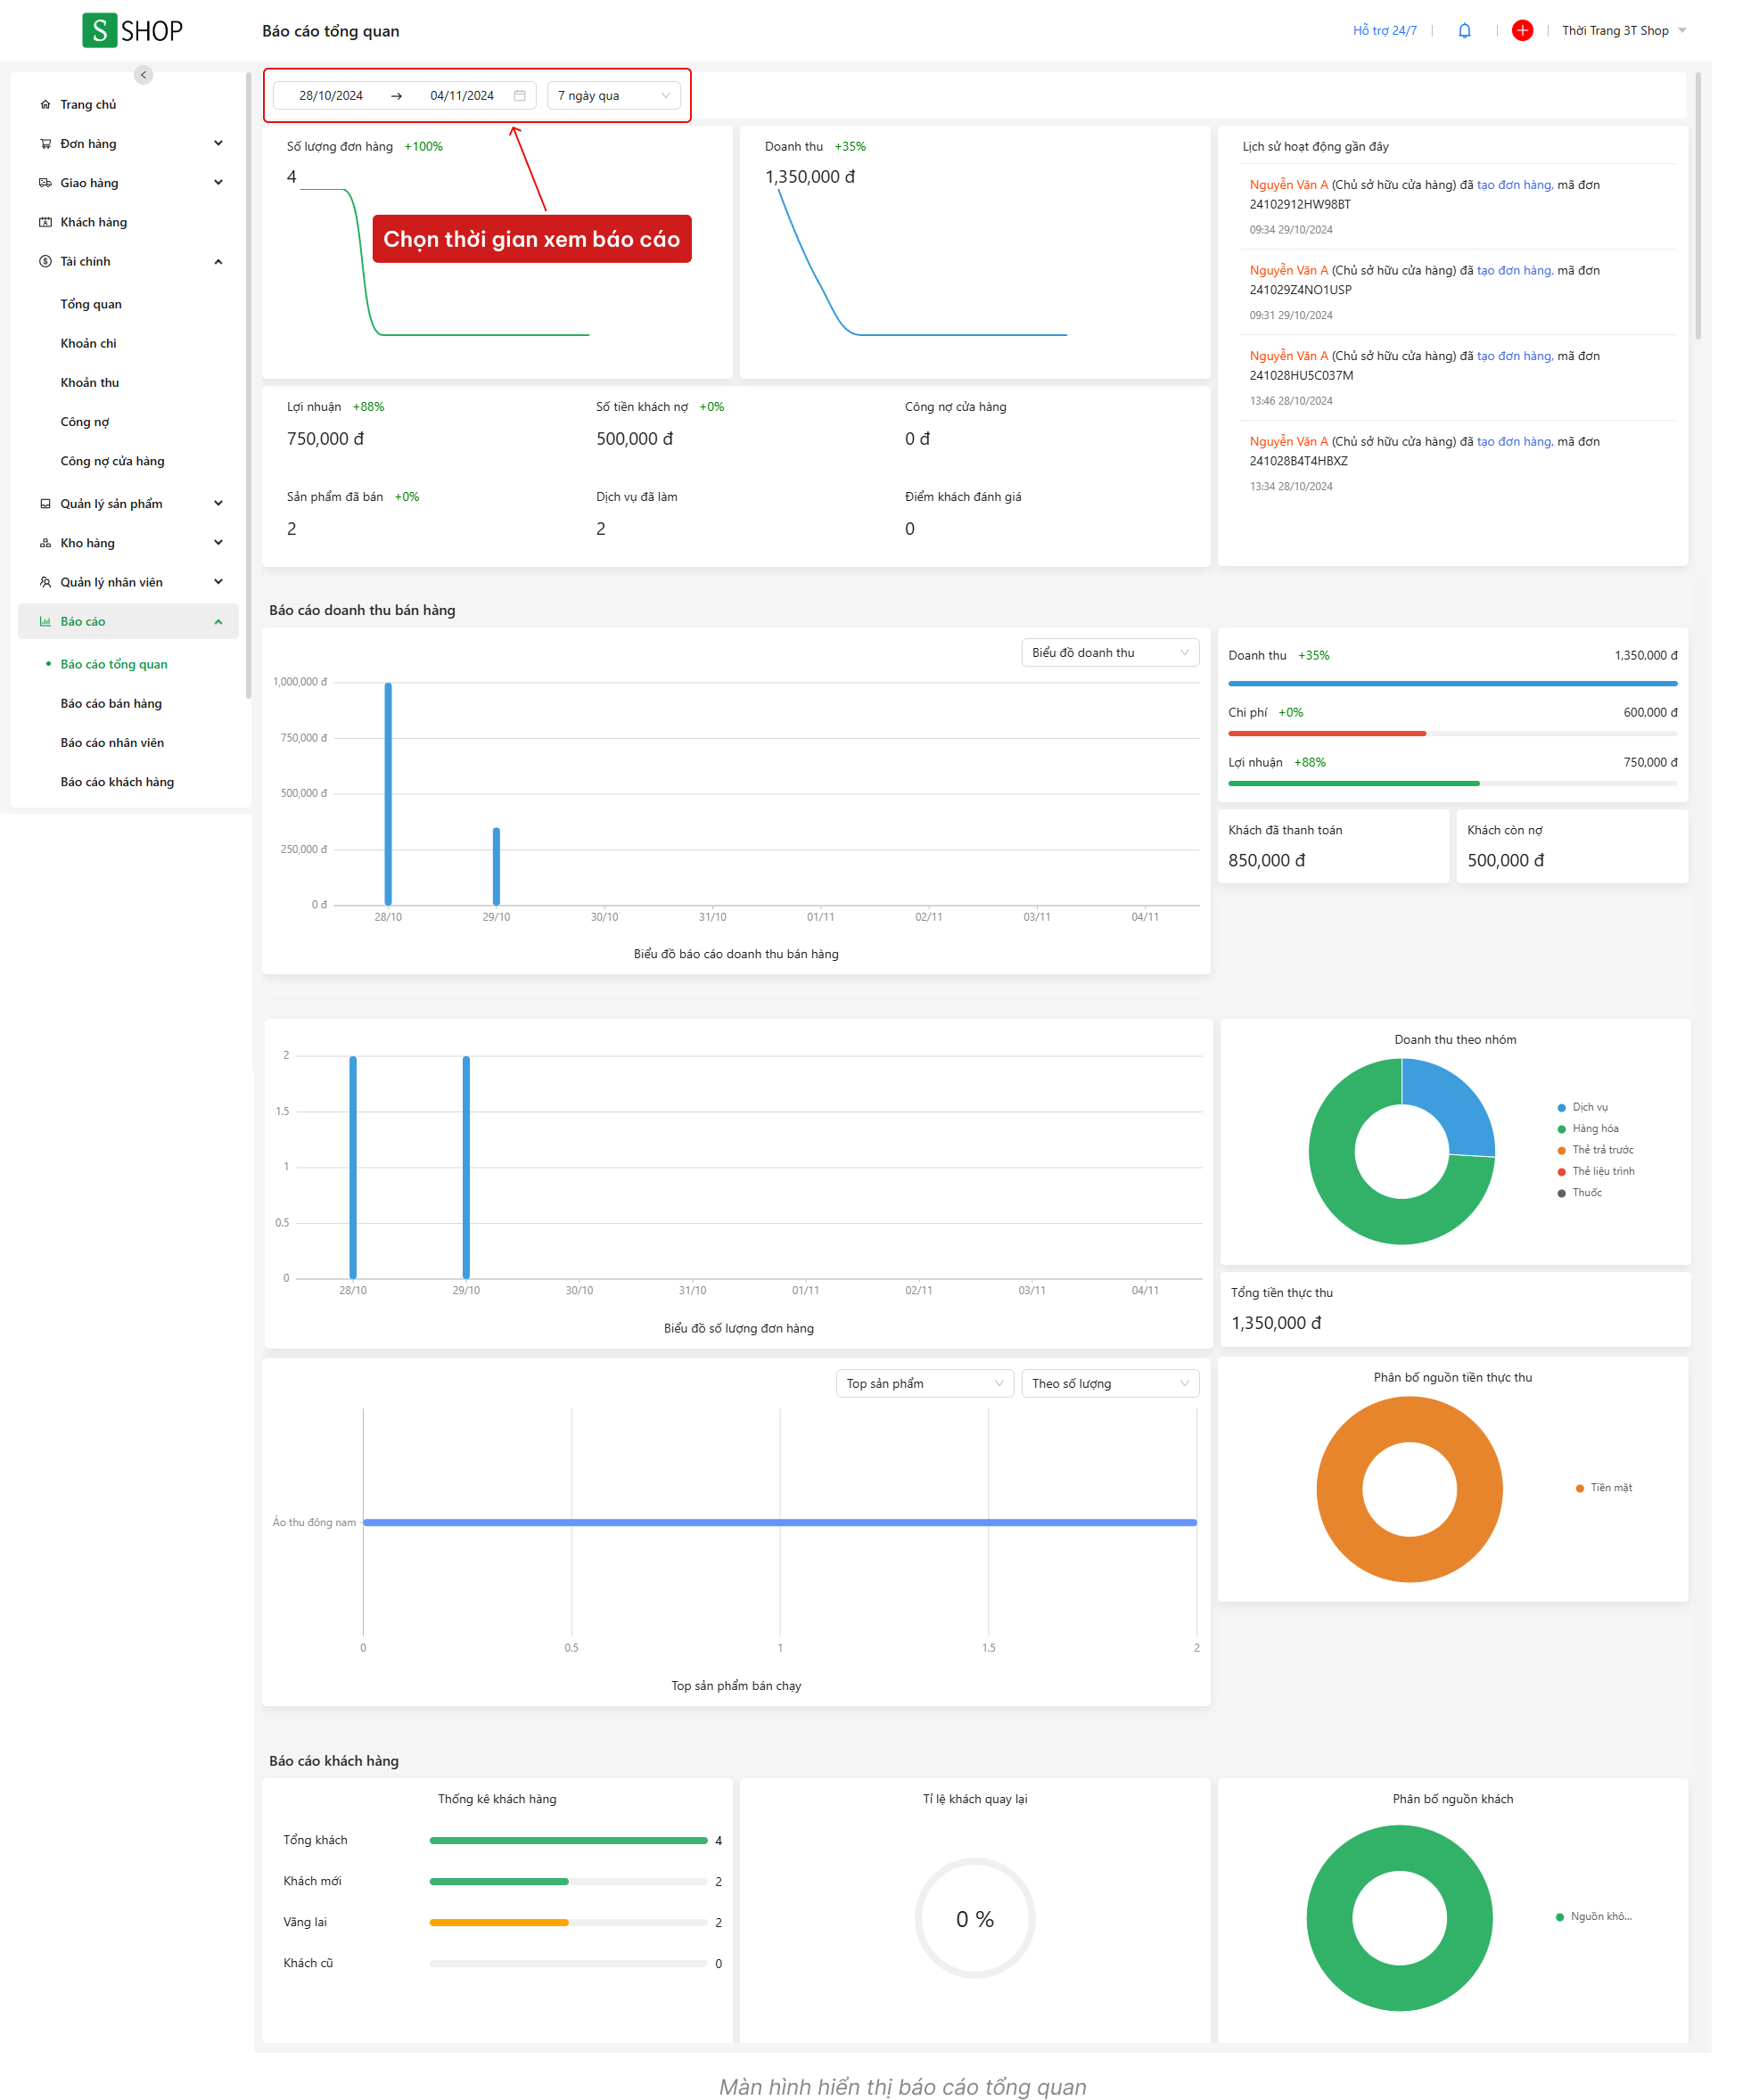The width and height of the screenshot is (1759, 2100).
Task: Click the Doanh thu progress bar
Action: [x=1453, y=684]
